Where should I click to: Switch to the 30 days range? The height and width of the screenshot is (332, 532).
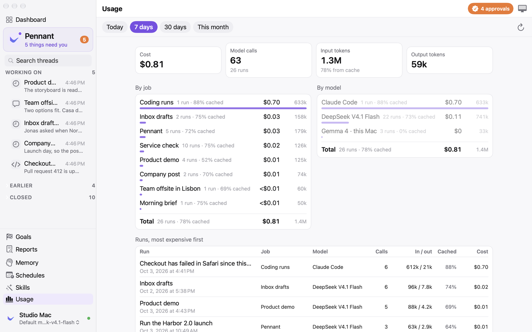(x=175, y=27)
